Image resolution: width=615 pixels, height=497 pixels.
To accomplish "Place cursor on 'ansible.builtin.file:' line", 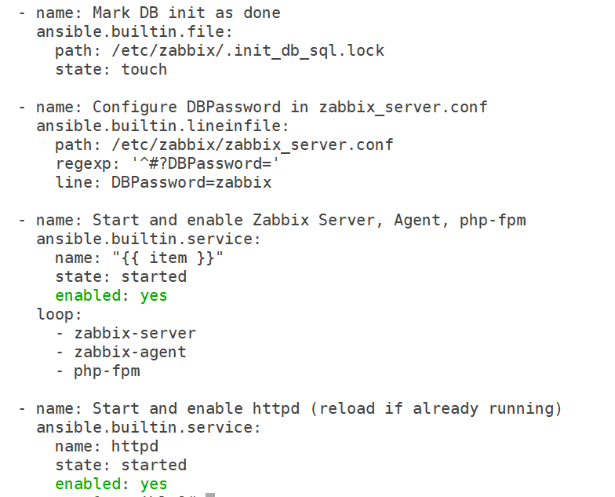I will point(135,31).
